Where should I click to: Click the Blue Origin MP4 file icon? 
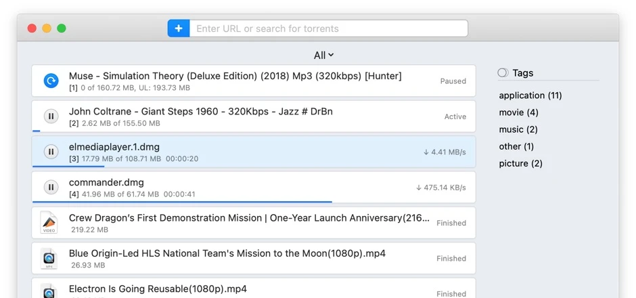49,258
